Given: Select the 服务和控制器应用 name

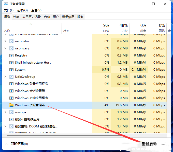Looking at the screenshot, I should pyautogui.click(x=27, y=119).
